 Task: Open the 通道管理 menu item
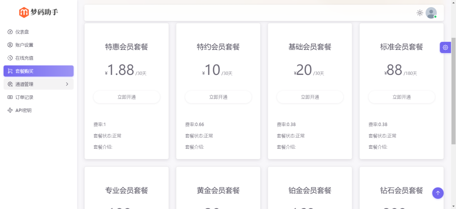(25, 84)
